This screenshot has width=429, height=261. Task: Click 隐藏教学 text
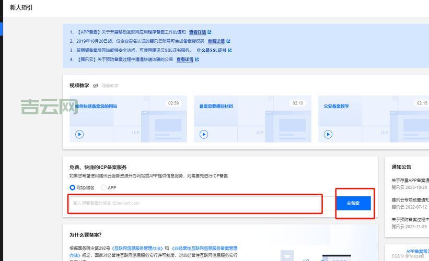(x=110, y=86)
